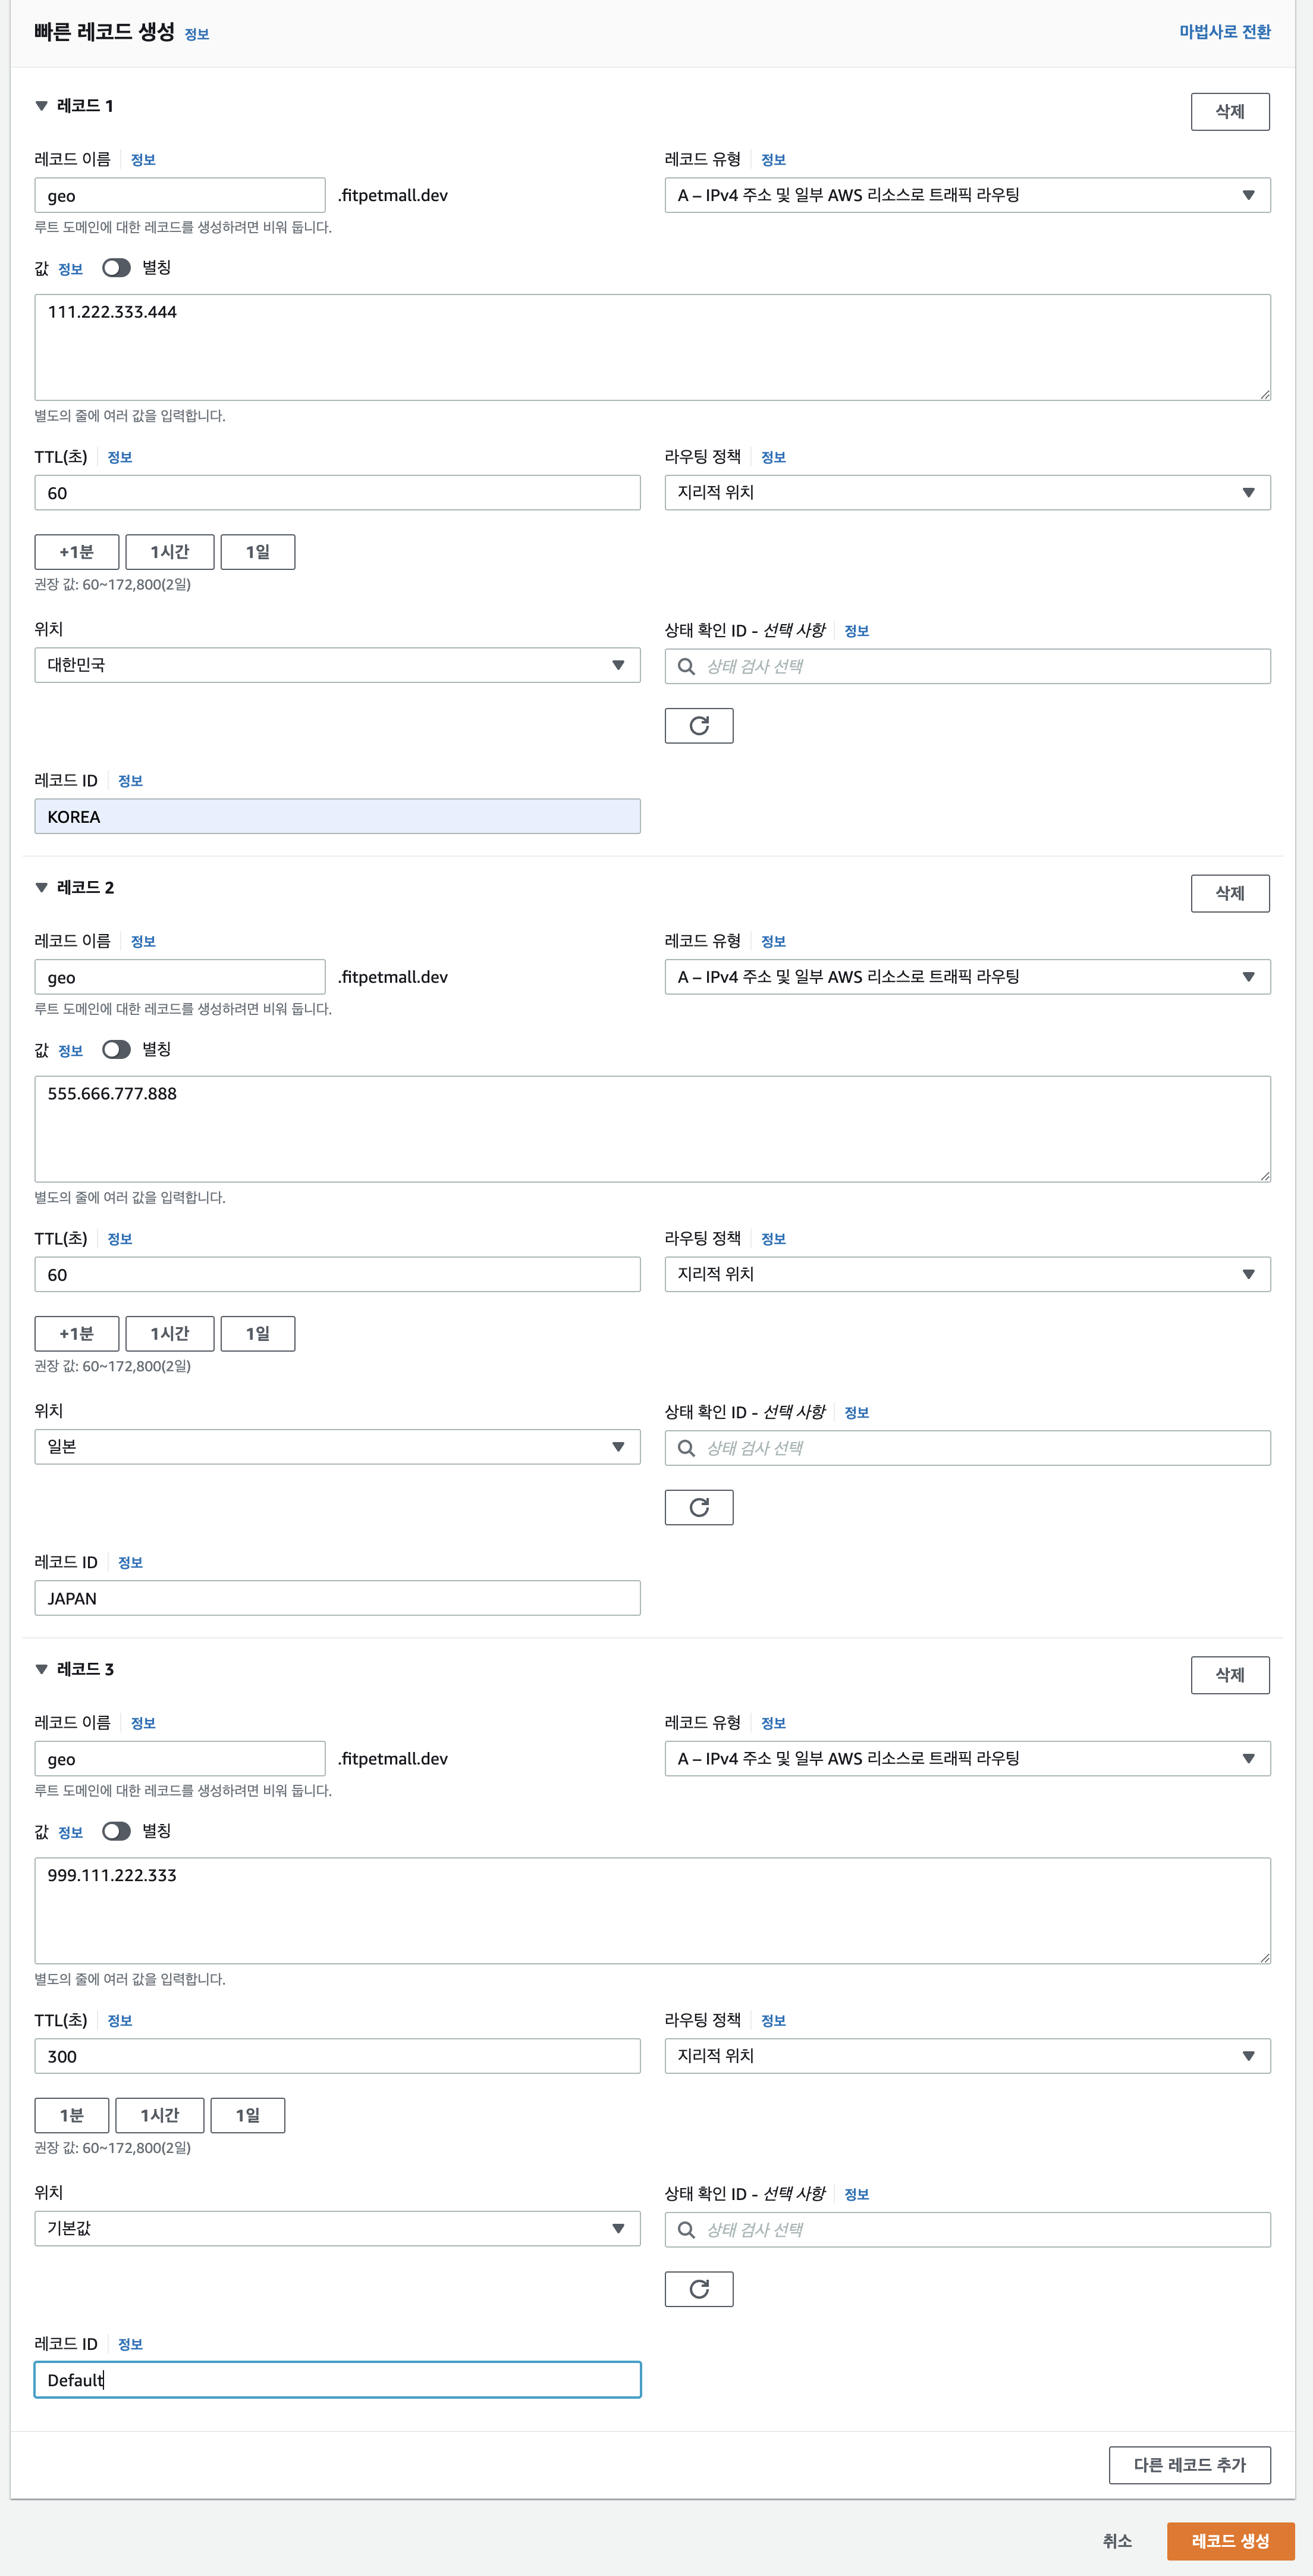Toggle the 별칭 alias switch in Record 1
The height and width of the screenshot is (2576, 1313).
[117, 268]
